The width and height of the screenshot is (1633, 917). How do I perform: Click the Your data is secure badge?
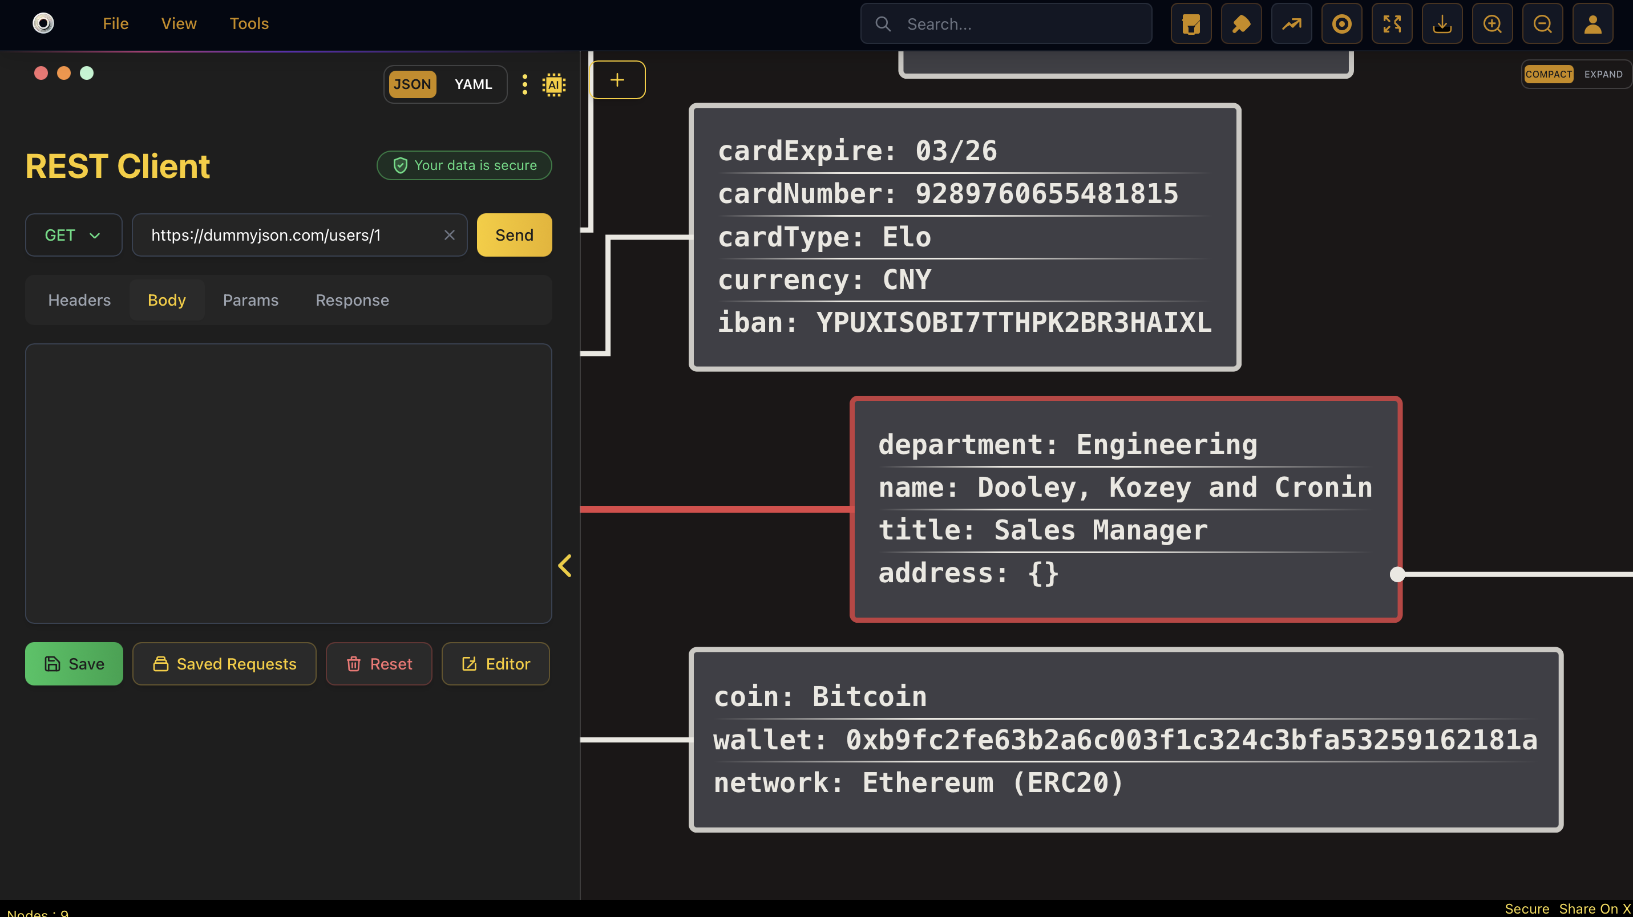tap(464, 165)
